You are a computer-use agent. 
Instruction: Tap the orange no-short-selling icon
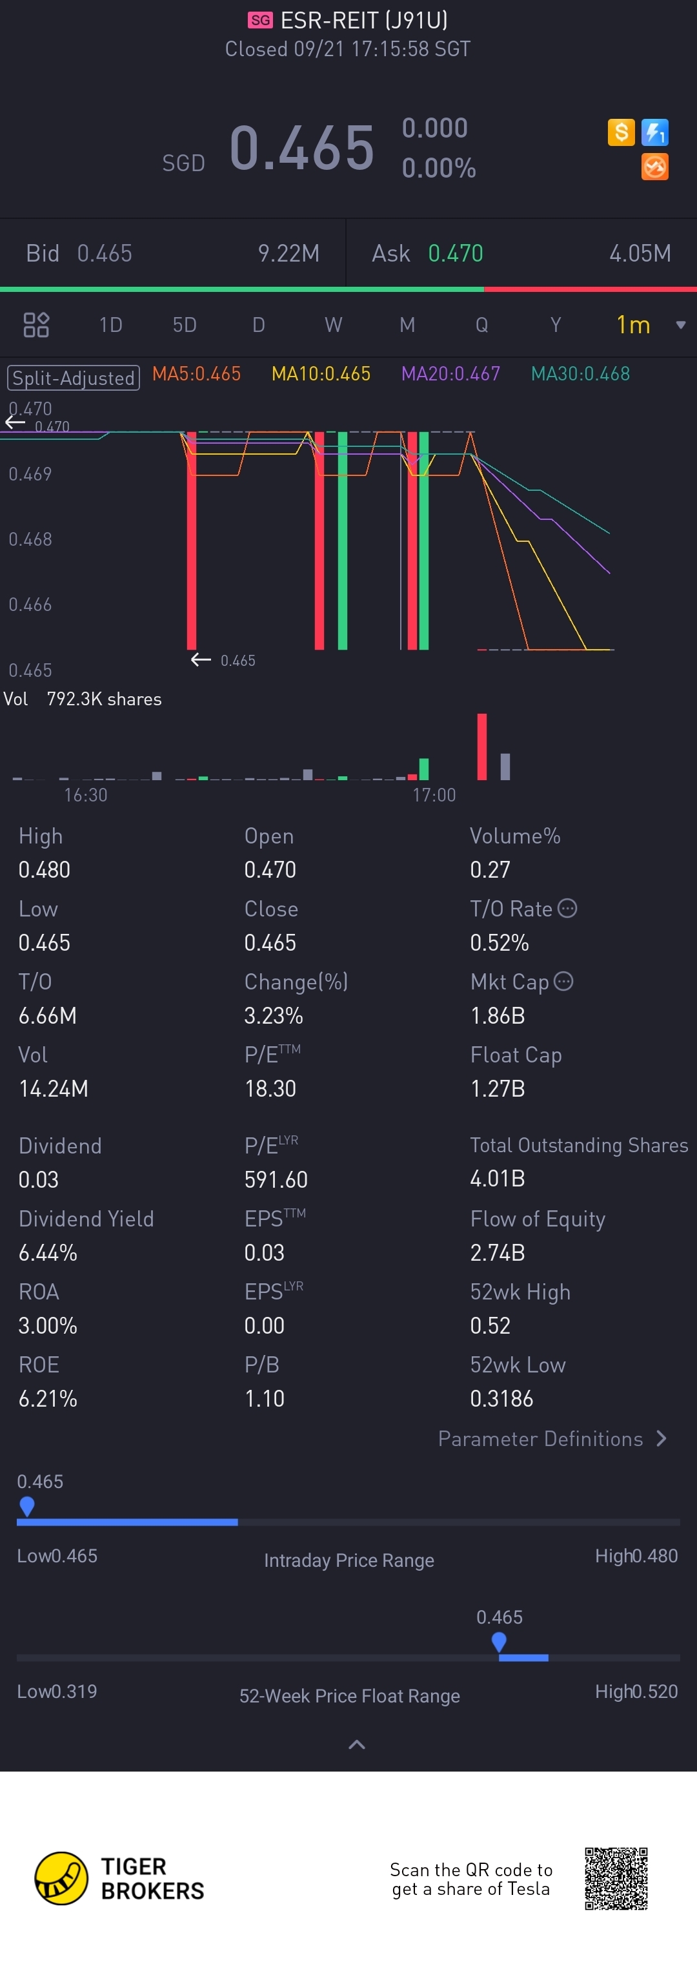coord(654,167)
